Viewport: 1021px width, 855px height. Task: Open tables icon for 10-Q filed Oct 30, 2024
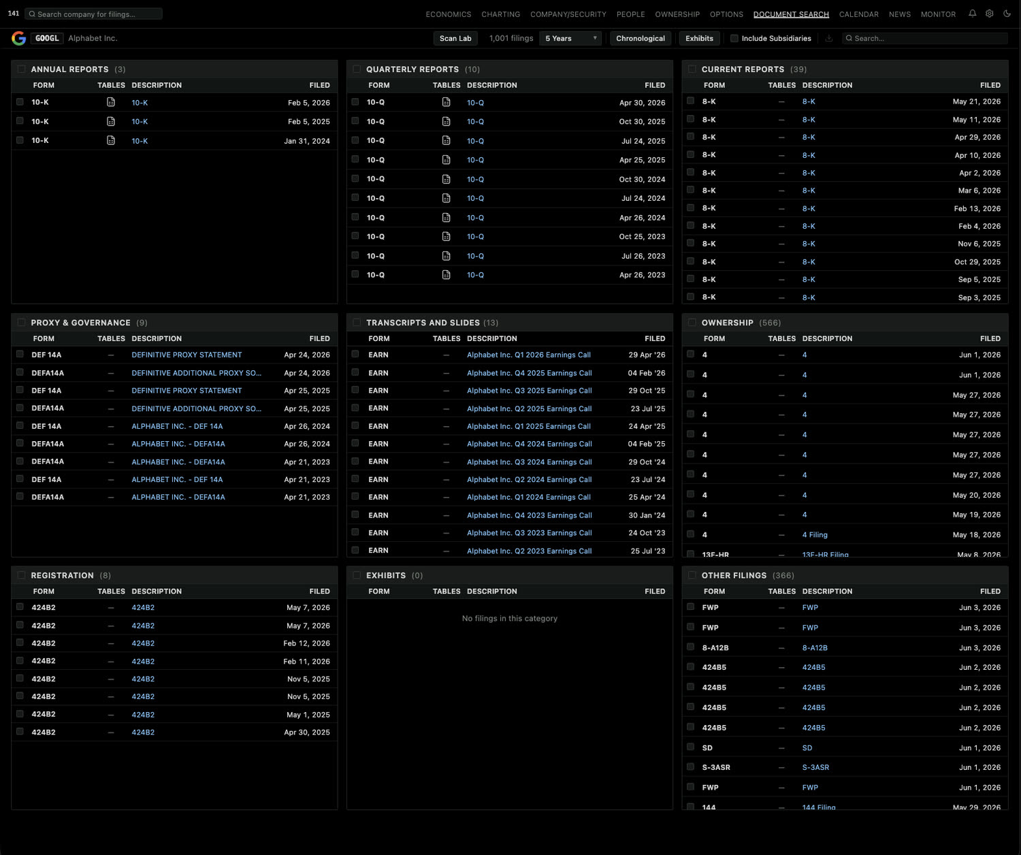click(x=447, y=179)
